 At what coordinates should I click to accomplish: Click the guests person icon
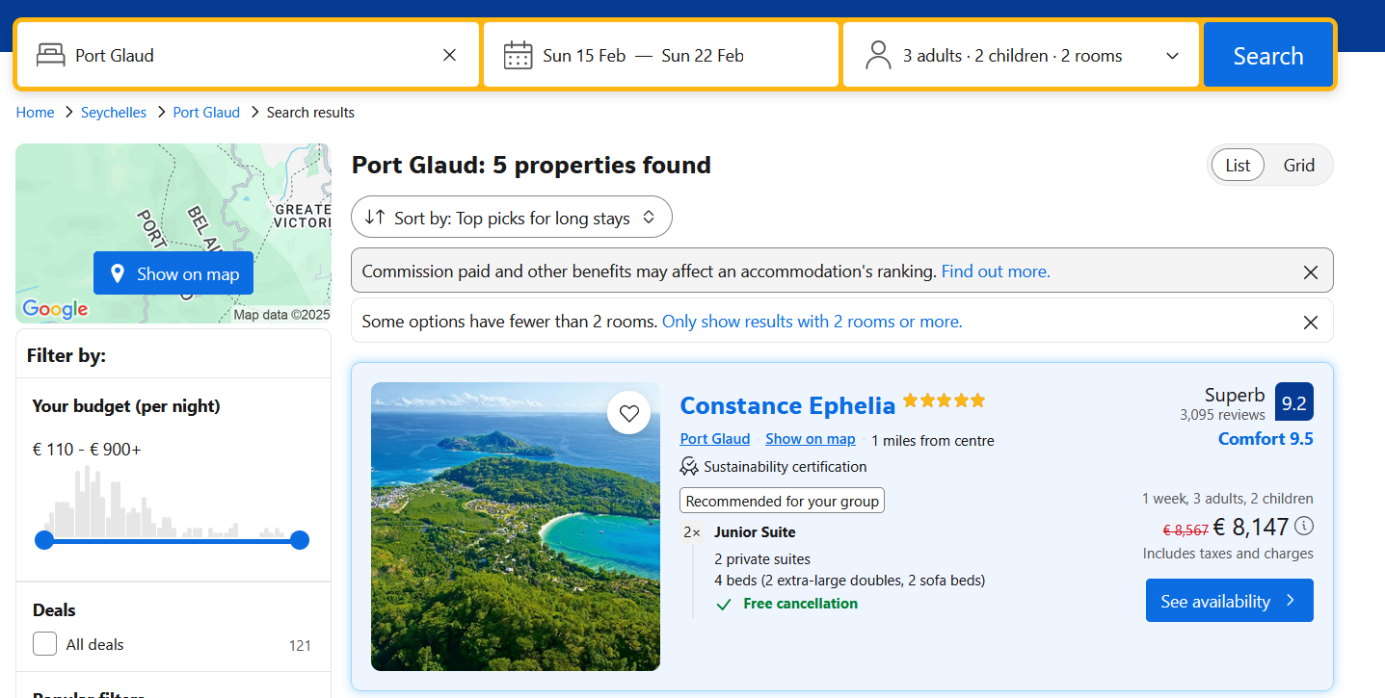click(x=878, y=55)
